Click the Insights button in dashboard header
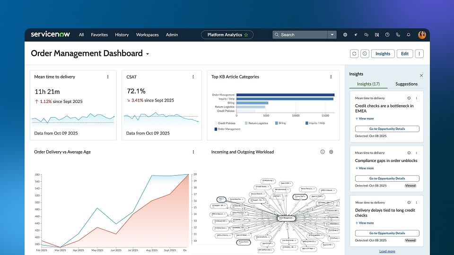 (383, 53)
